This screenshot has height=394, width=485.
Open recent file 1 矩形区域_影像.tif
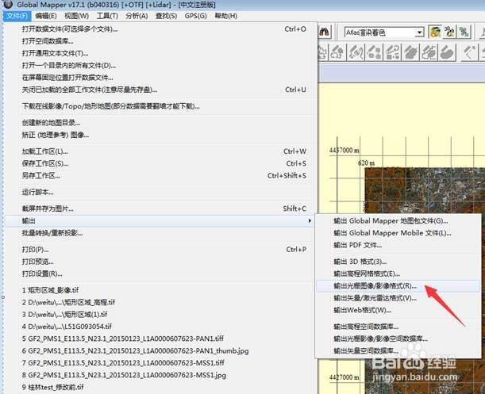pyautogui.click(x=161, y=290)
